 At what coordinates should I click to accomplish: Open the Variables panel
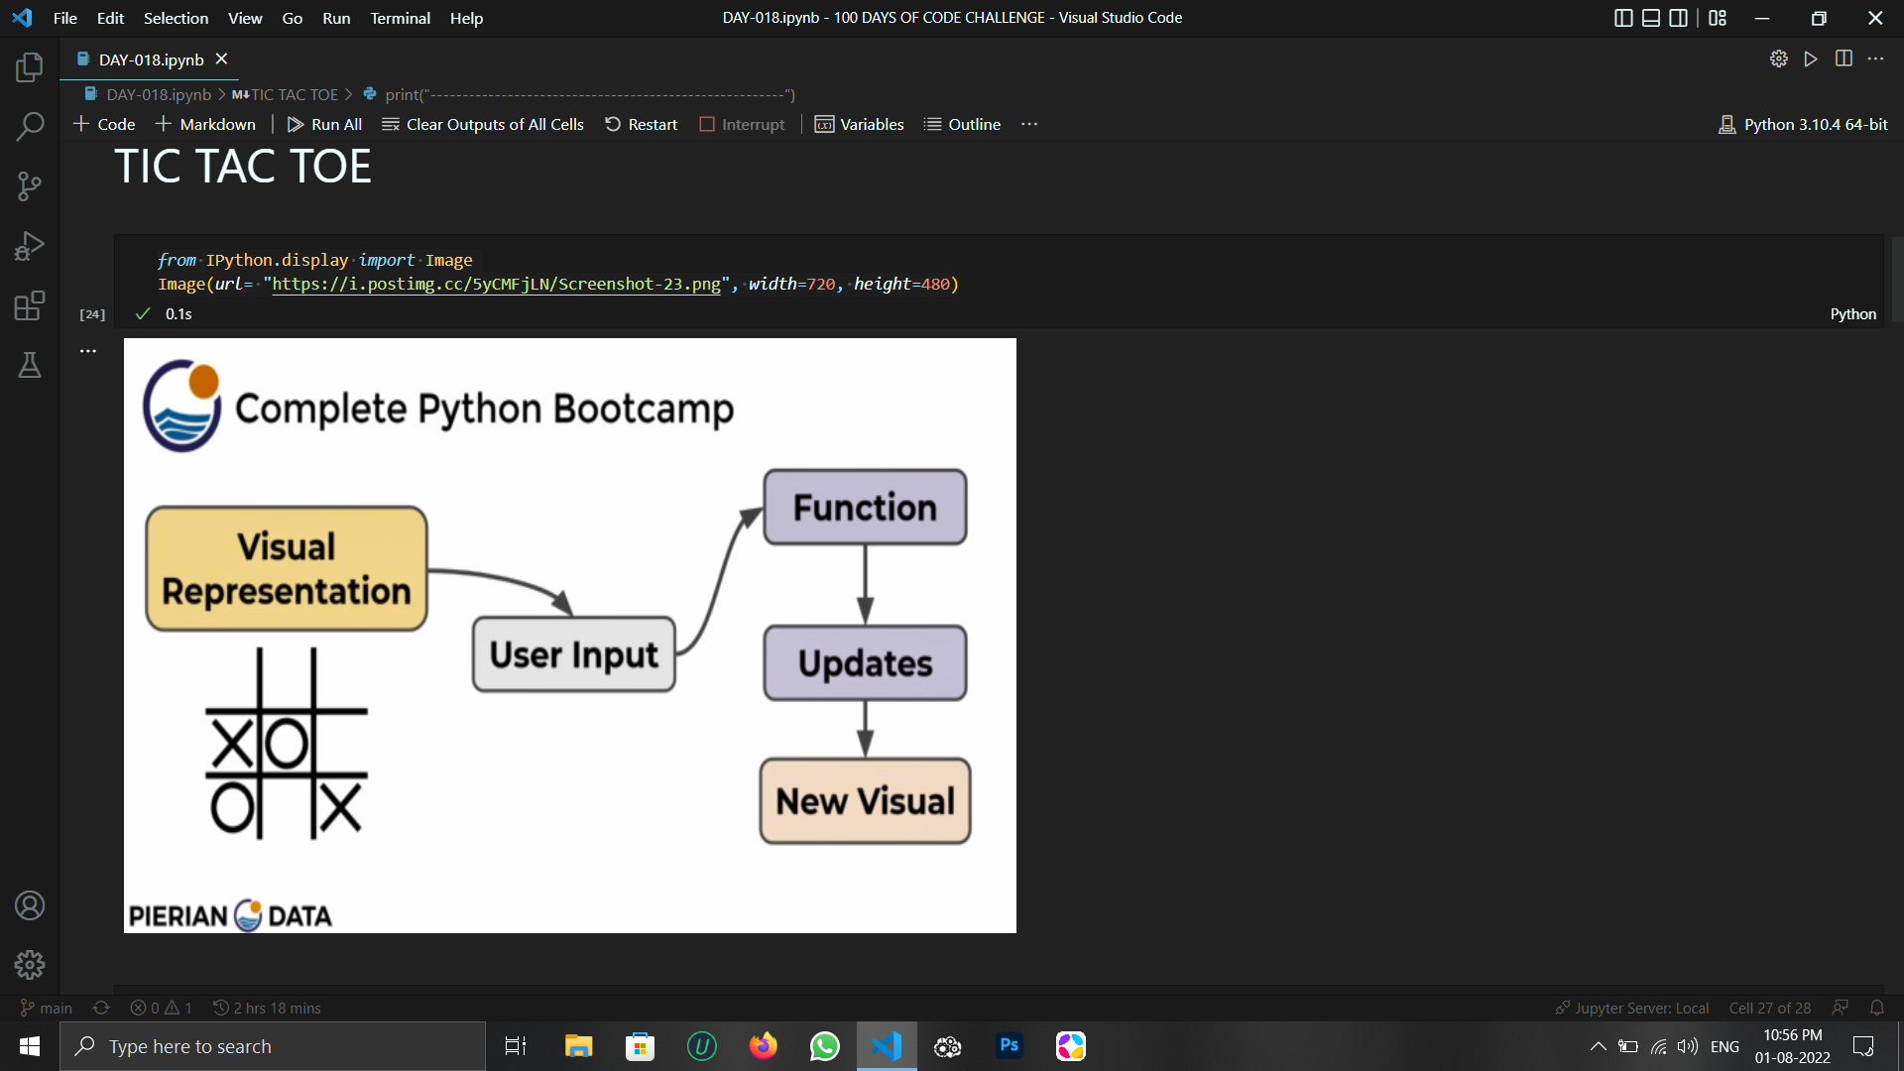coord(859,124)
